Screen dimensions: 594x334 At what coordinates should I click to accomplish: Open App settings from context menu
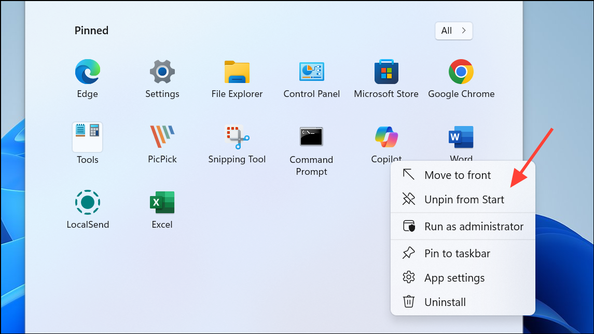click(x=463, y=277)
